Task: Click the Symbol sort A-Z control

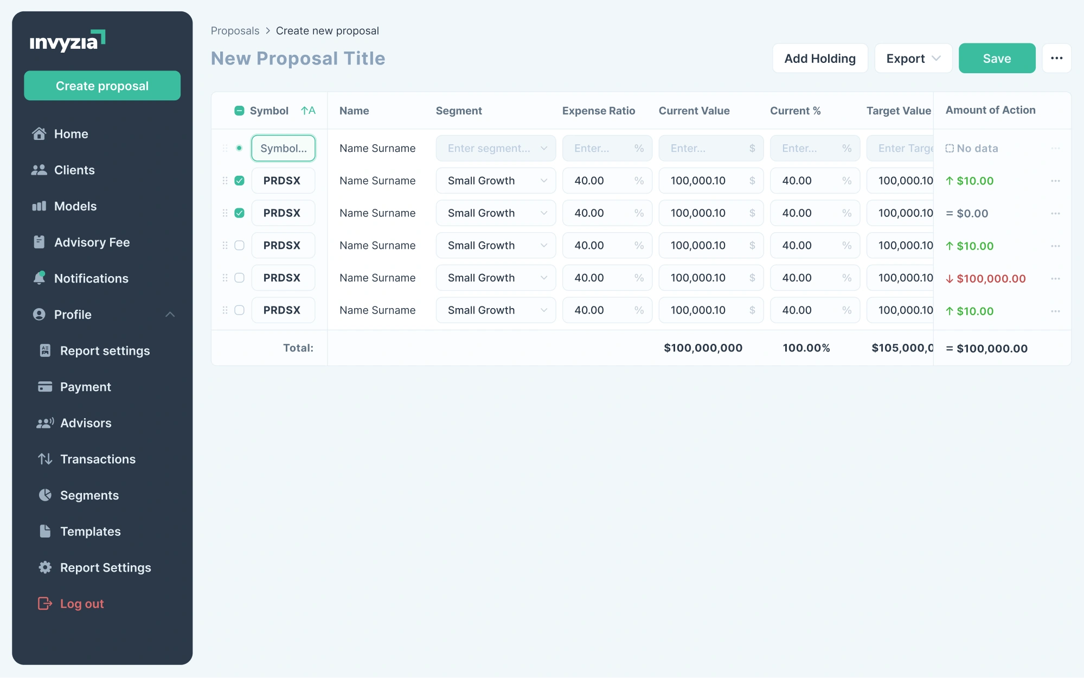Action: pyautogui.click(x=309, y=110)
